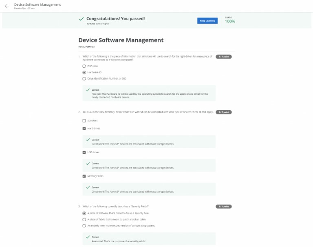
Task: Select the PnP code radio option
Action: click(84, 66)
